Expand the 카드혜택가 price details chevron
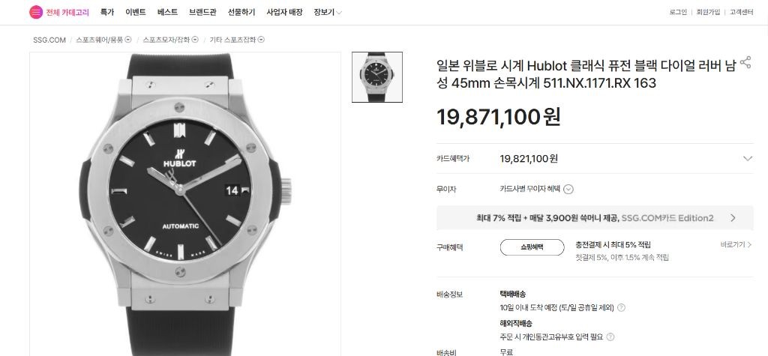The width and height of the screenshot is (768, 356). 748,159
